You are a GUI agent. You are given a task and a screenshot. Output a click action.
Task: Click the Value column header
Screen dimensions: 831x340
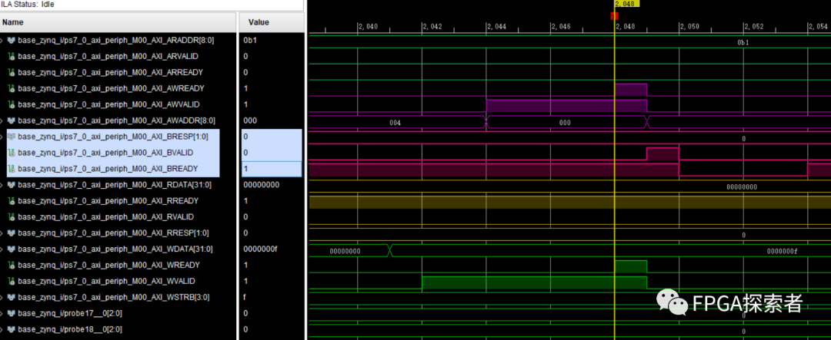[x=259, y=22]
